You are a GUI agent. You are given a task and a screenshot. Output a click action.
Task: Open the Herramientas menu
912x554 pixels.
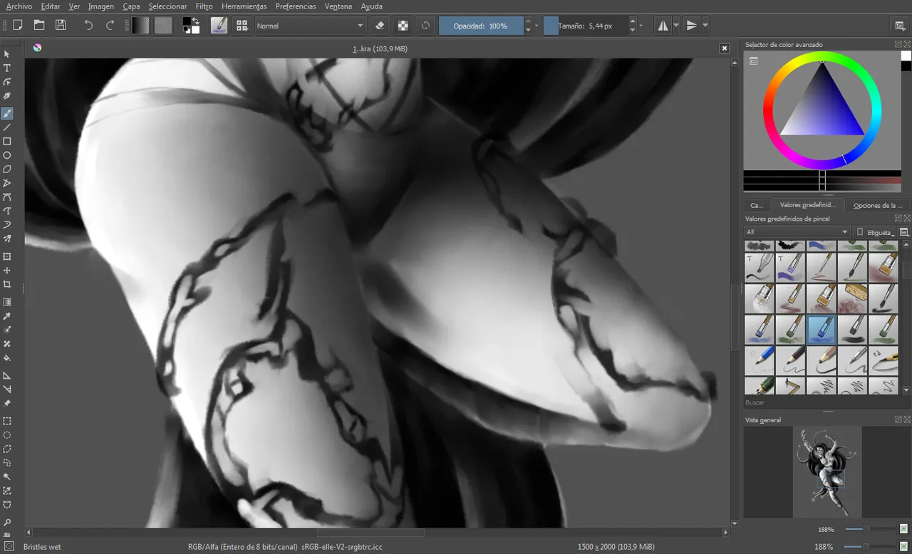click(244, 6)
